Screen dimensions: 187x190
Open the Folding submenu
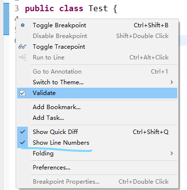[x=97, y=153]
